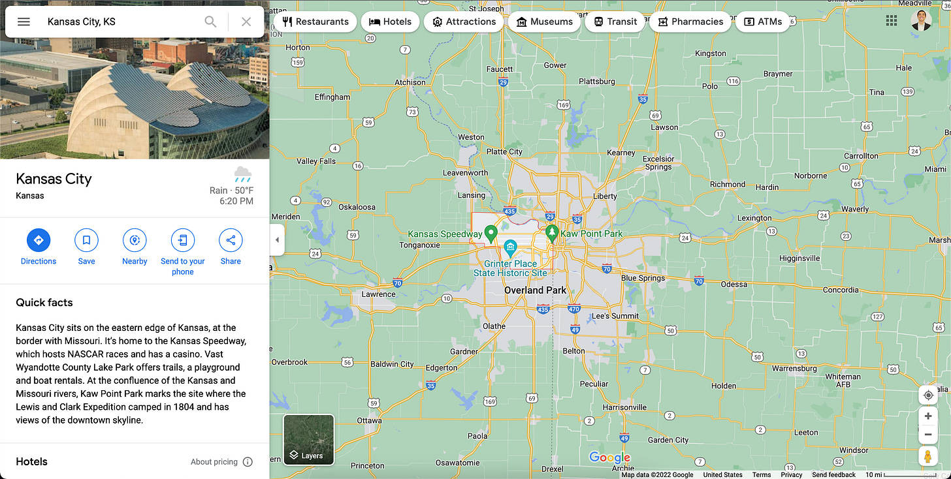
Task: Click the Olathe city label
Action: coord(494,326)
